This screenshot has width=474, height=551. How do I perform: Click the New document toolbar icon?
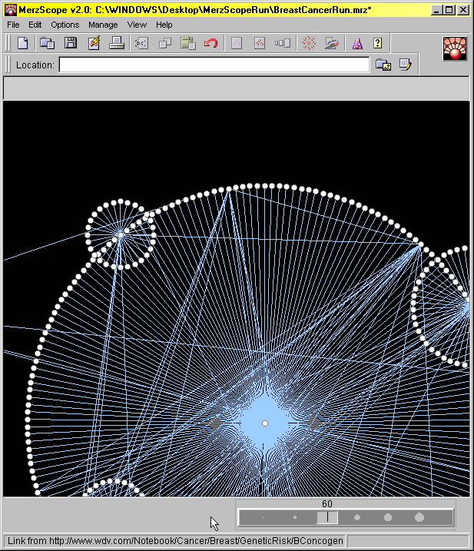pos(23,43)
